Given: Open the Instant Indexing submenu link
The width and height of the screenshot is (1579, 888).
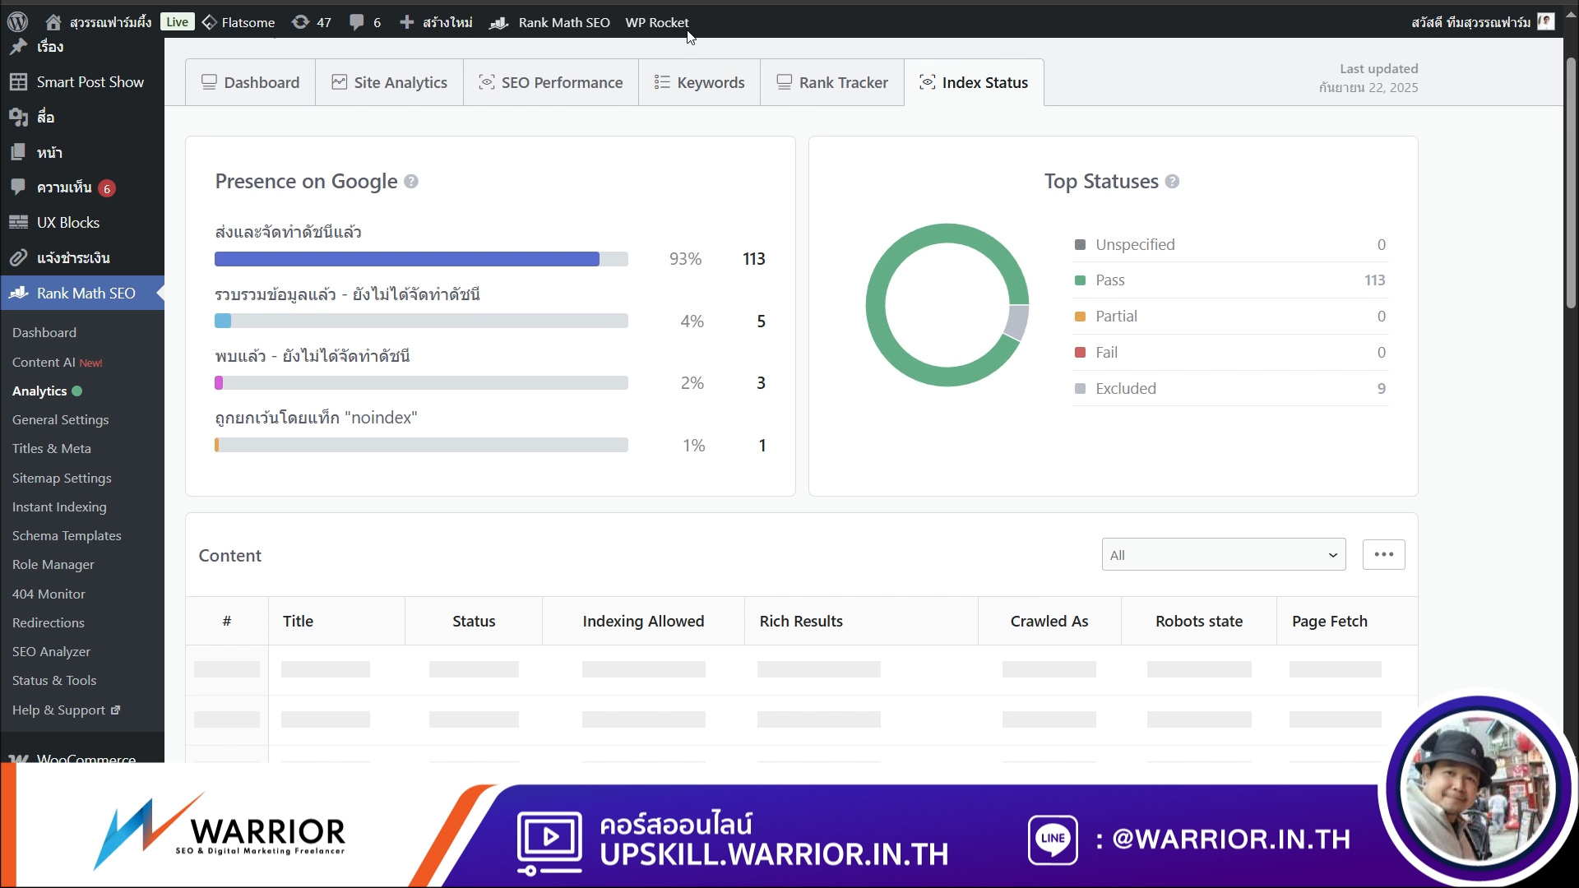Looking at the screenshot, I should (x=59, y=507).
